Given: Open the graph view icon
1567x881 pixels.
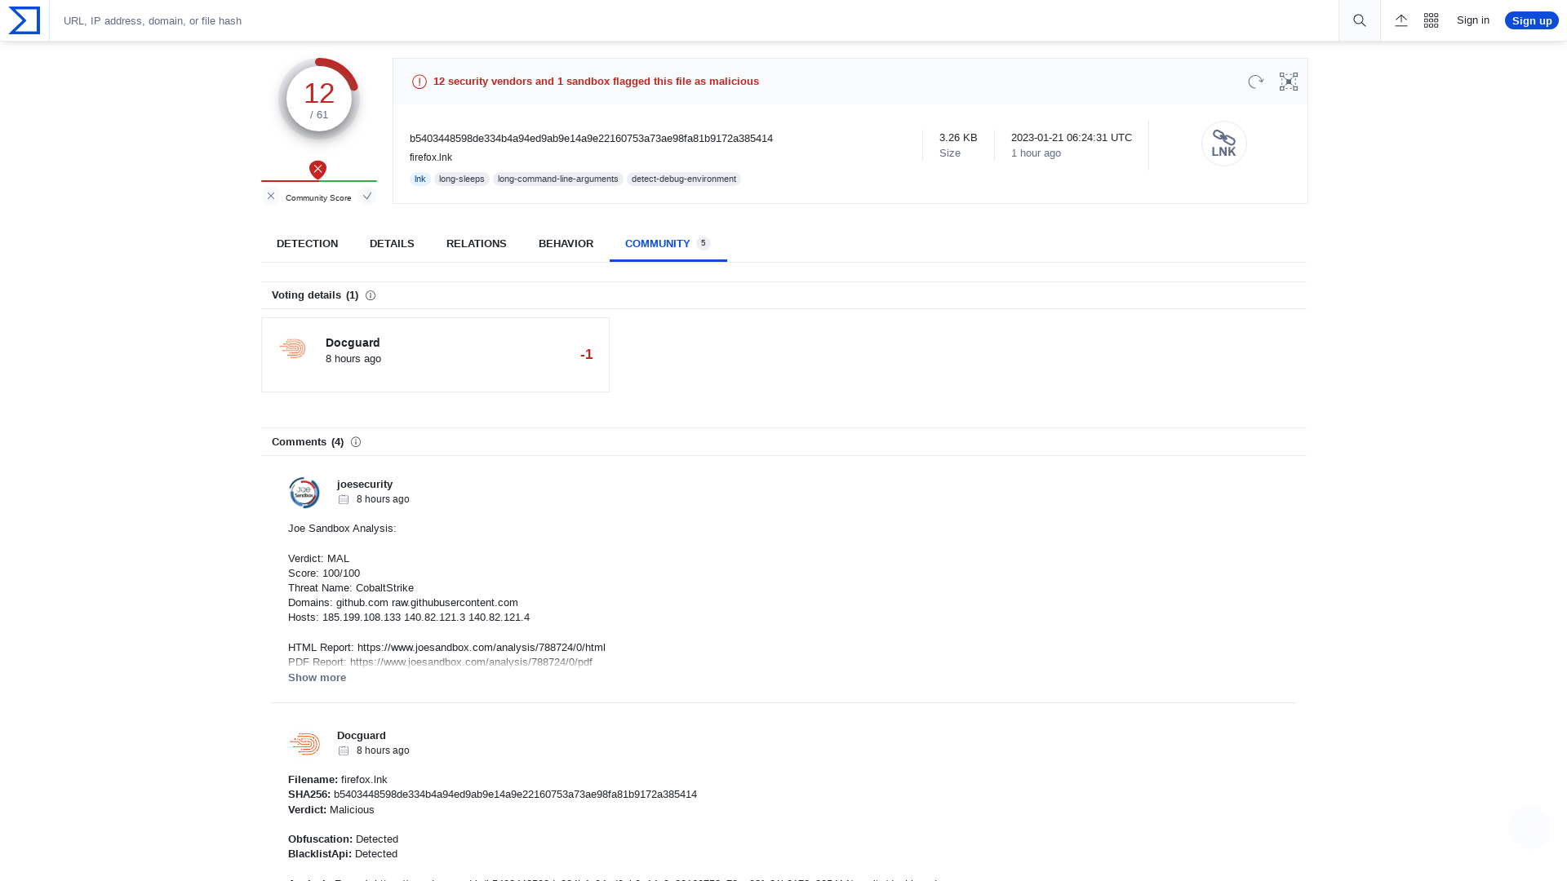Looking at the screenshot, I should (1289, 82).
